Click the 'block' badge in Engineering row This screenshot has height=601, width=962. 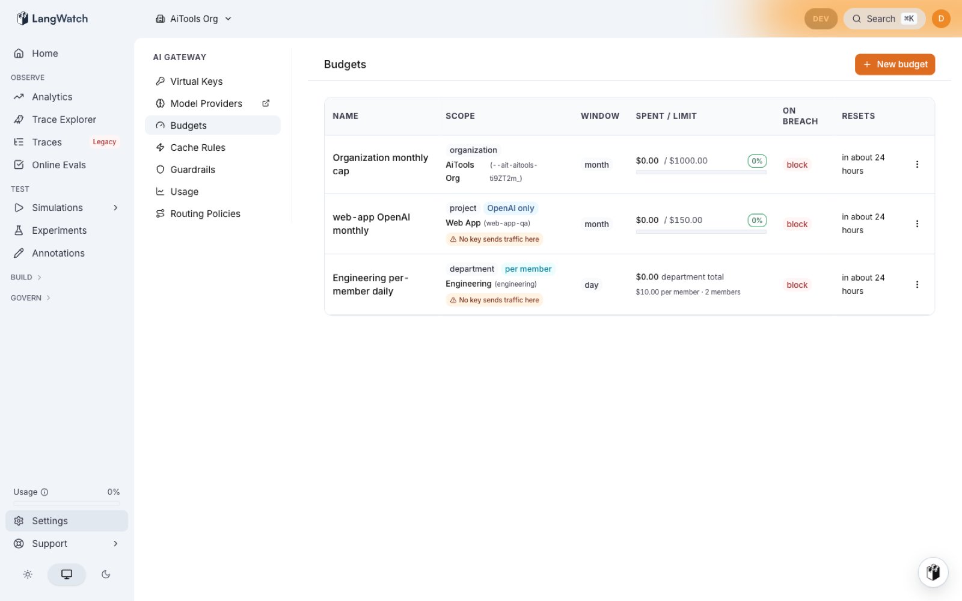(797, 285)
